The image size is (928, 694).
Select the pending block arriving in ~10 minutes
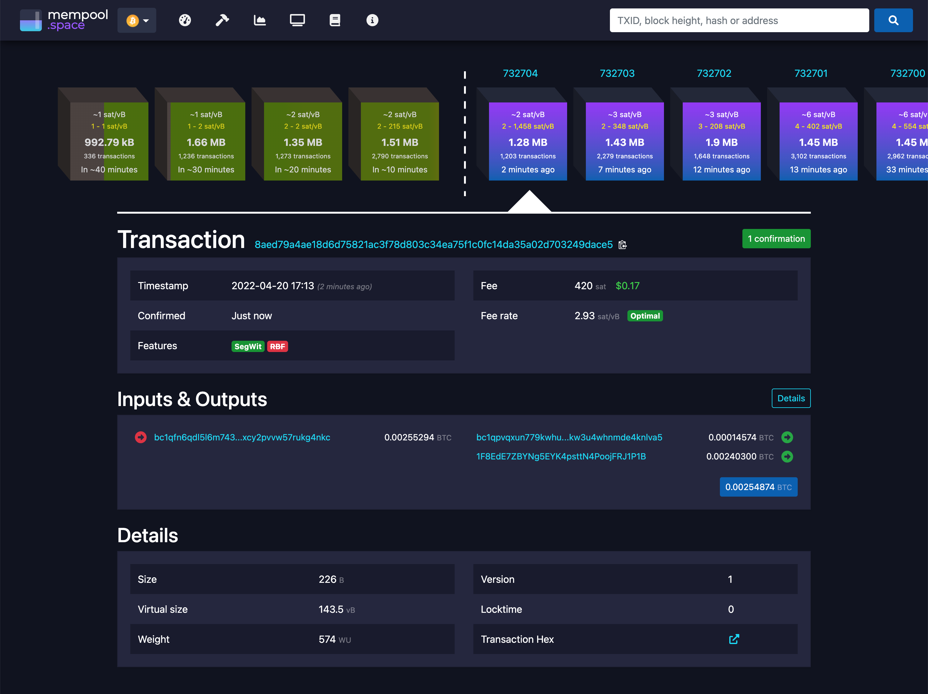point(400,141)
